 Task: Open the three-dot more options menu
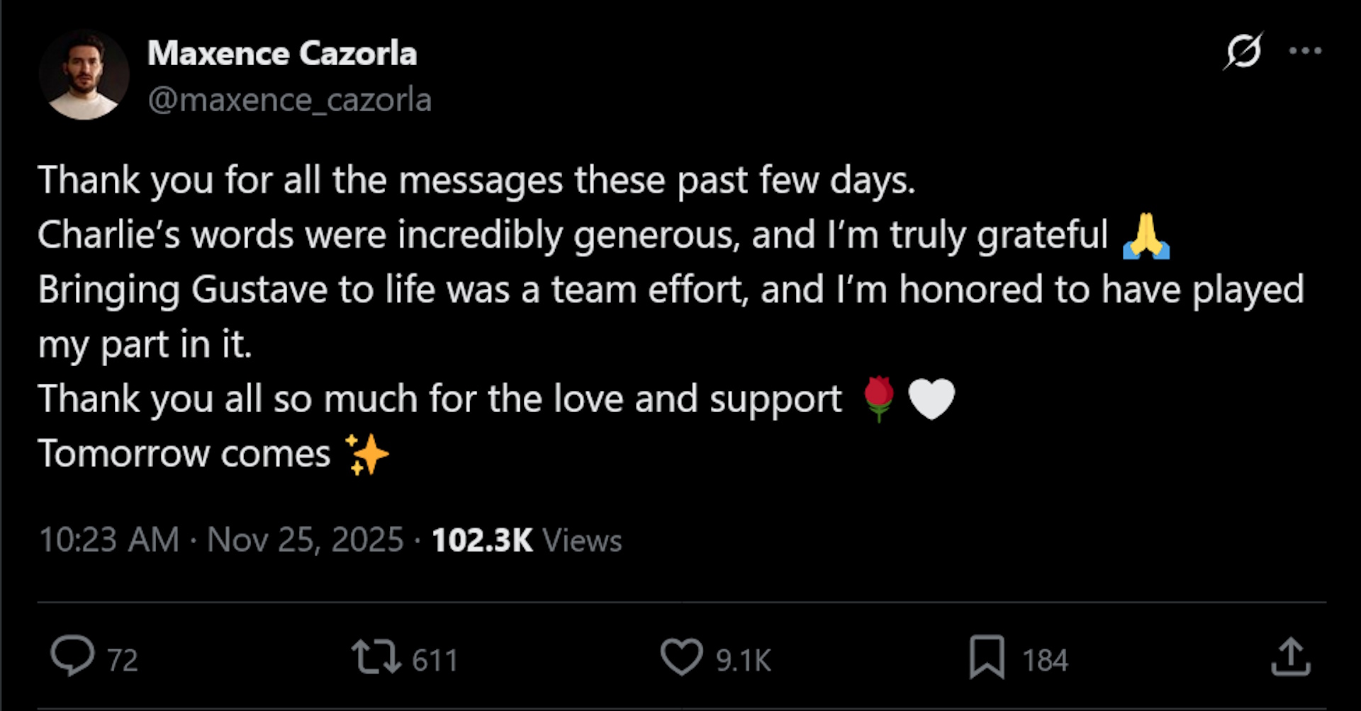(1305, 51)
